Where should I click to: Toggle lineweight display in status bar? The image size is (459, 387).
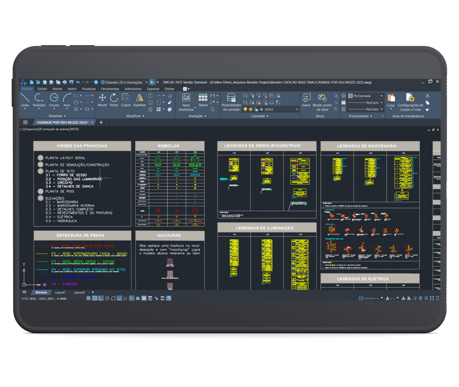click(138, 298)
